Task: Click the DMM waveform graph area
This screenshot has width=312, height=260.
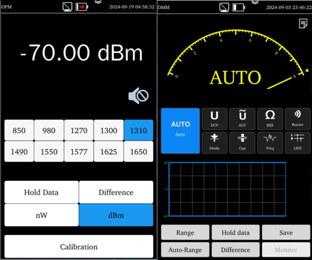Action: (227, 189)
